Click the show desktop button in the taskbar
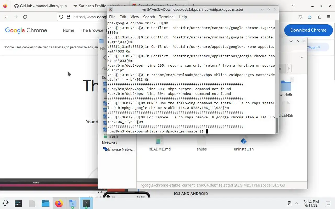335x209 pixels. (328, 203)
